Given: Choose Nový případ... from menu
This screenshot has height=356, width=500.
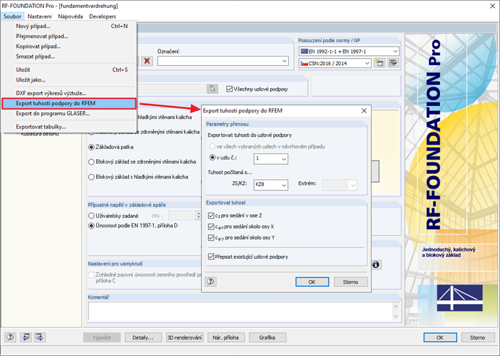Looking at the screenshot, I should point(69,26).
